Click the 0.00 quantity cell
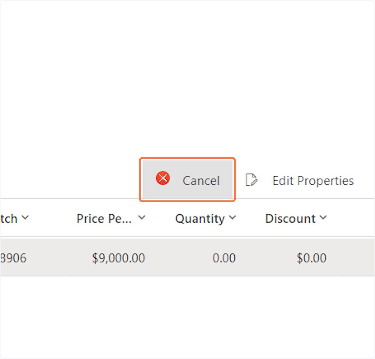This screenshot has width=375, height=359. coord(224,258)
